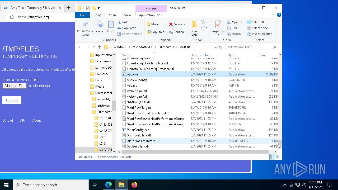338x190 pixels.
Task: Open the notification center icon
Action: [329, 185]
